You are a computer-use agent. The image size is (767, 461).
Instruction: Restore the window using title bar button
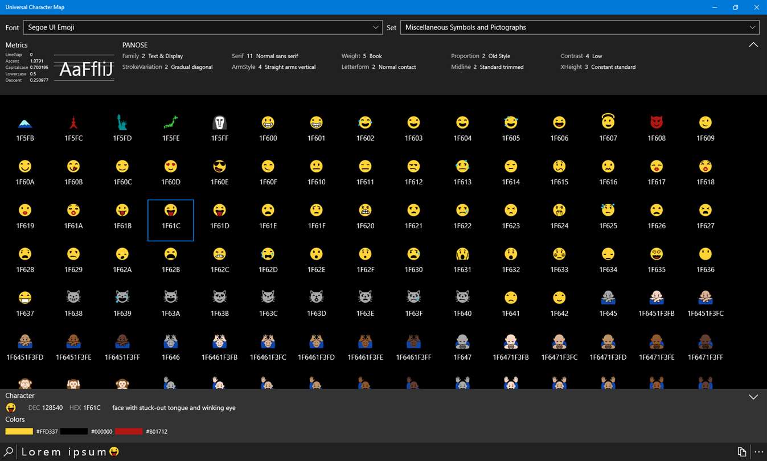click(735, 7)
